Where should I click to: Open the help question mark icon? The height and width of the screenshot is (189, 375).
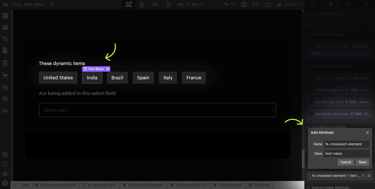[5, 183]
